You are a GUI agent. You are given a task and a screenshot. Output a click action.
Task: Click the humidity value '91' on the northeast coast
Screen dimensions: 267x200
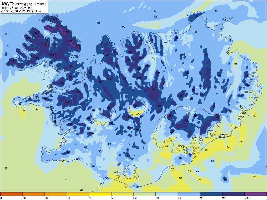(225, 20)
